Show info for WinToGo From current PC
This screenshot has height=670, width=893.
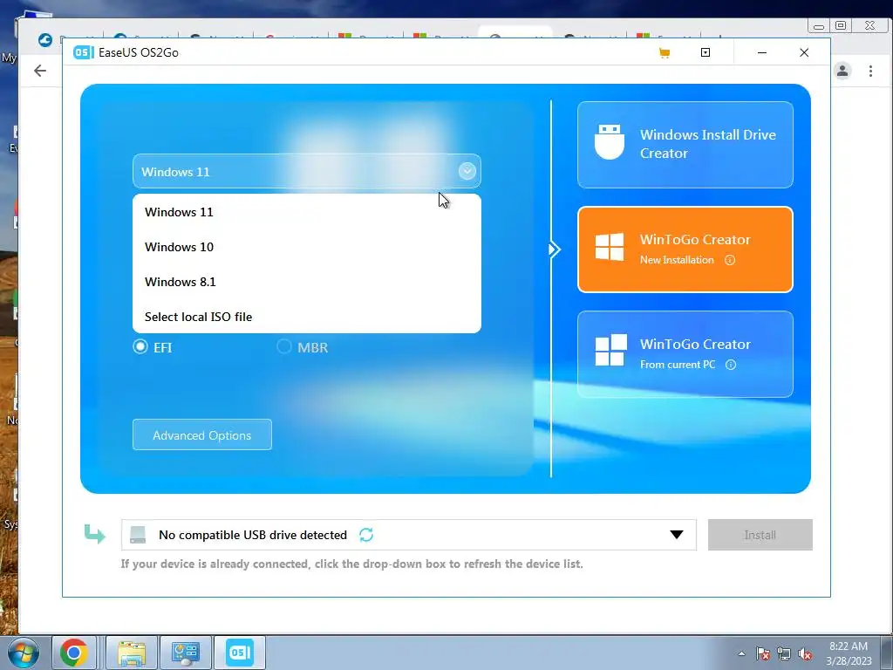[x=731, y=365]
